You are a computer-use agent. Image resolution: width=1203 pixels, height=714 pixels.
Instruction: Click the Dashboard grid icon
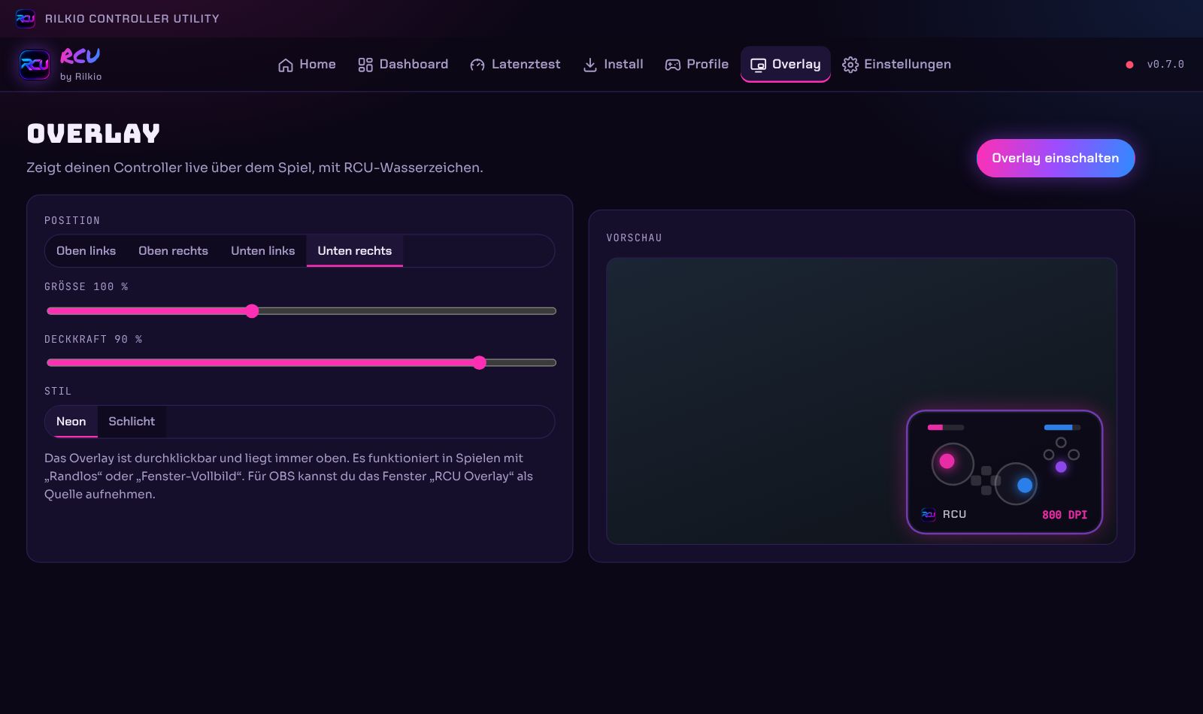(365, 65)
